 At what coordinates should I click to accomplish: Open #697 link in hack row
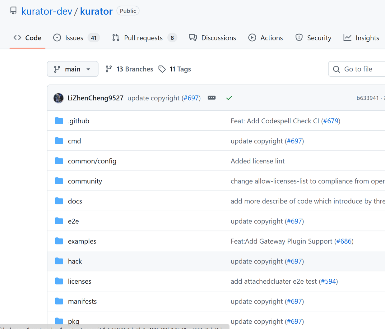pyautogui.click(x=295, y=261)
